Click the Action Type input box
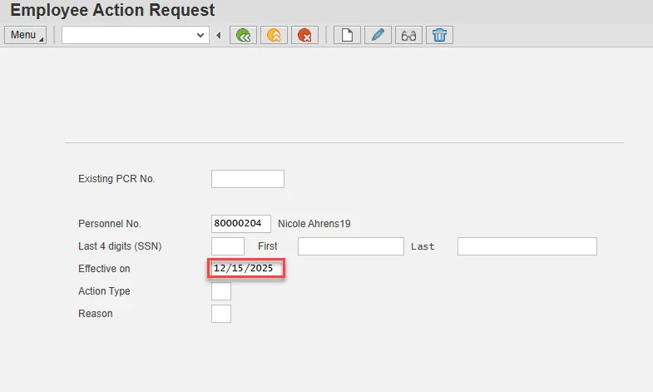 [221, 291]
